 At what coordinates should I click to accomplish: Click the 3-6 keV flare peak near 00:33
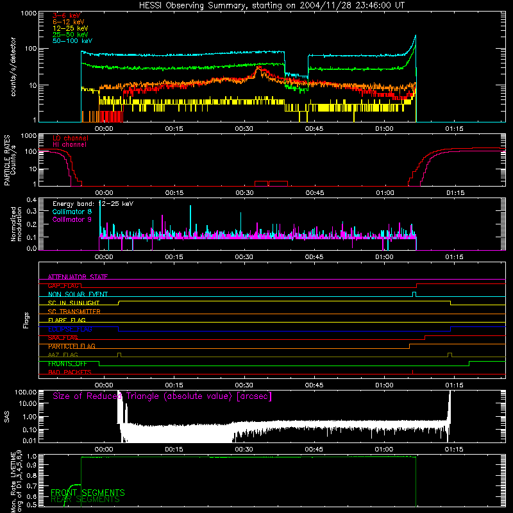point(259,68)
